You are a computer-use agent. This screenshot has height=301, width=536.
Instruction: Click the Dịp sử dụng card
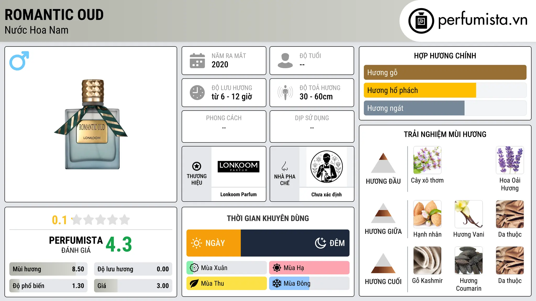pos(312,126)
